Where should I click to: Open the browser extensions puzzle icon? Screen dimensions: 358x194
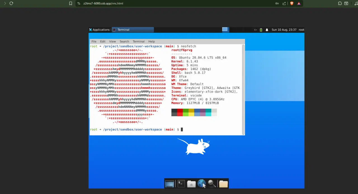pyautogui.click(x=340, y=3)
